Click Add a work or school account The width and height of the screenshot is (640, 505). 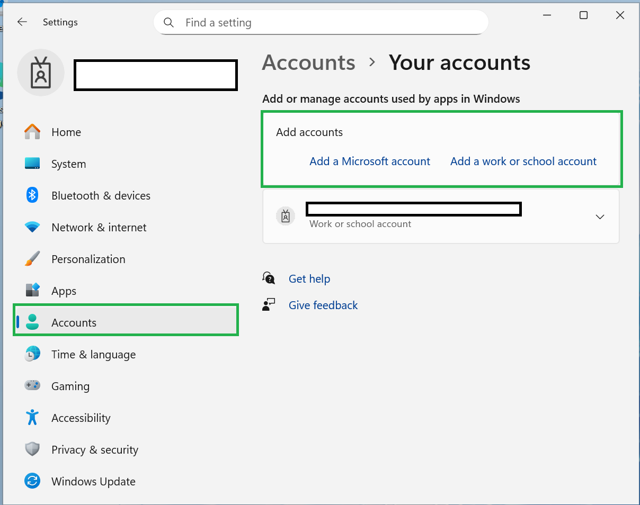coord(523,161)
